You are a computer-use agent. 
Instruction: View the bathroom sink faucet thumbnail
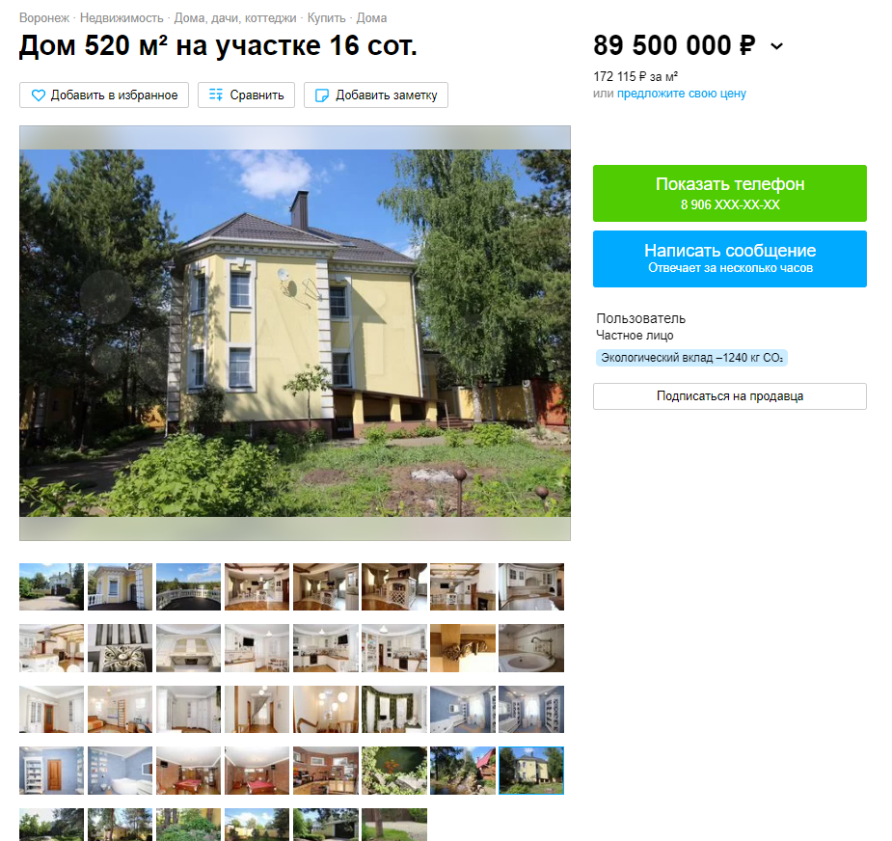530,648
